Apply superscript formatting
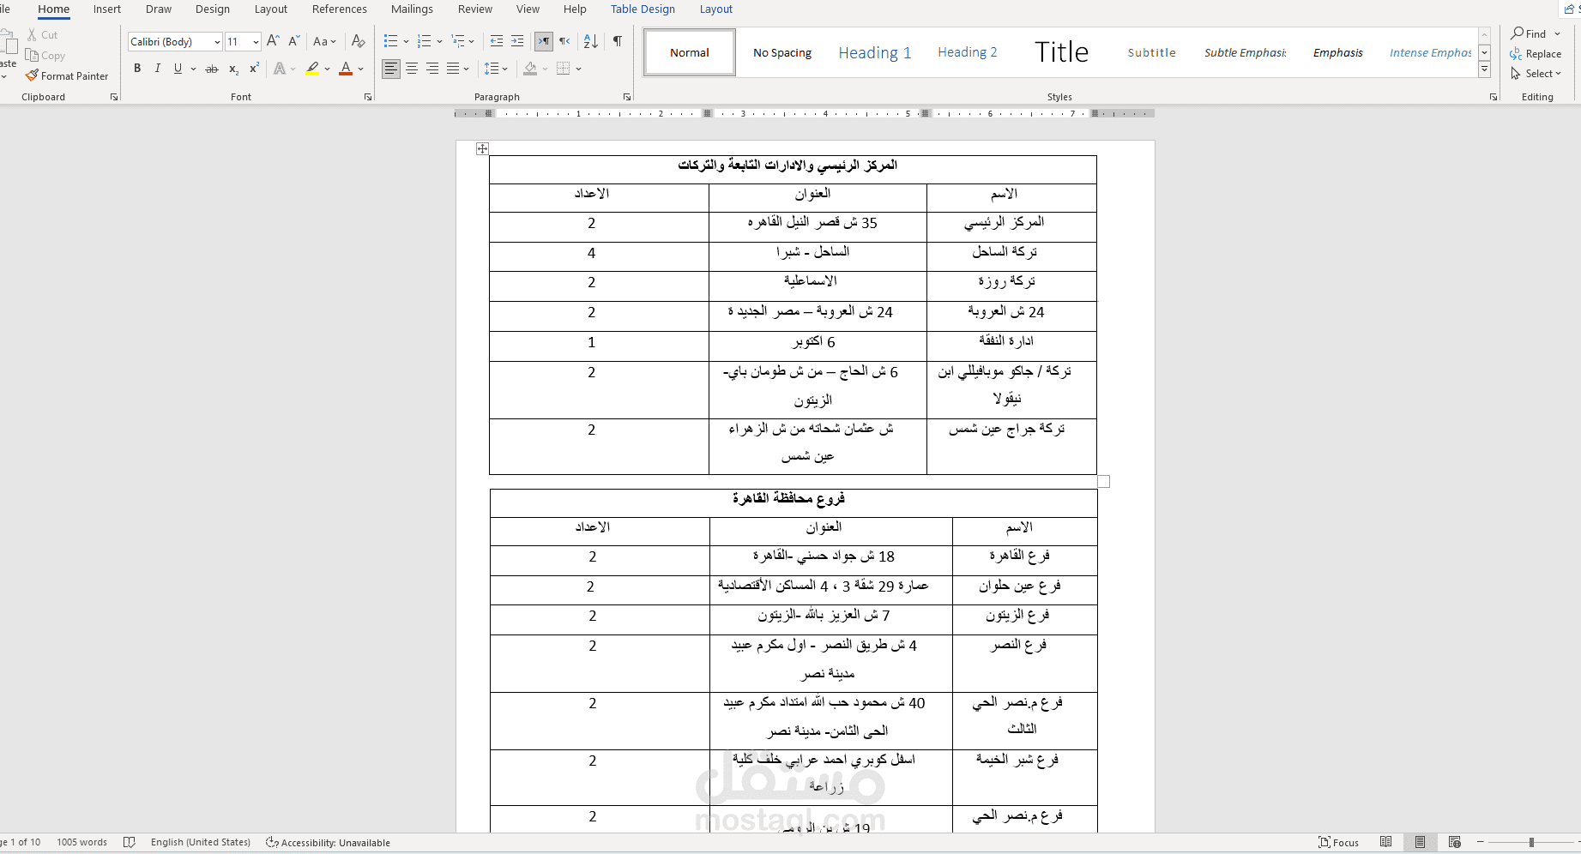The width and height of the screenshot is (1581, 854). coord(254,69)
